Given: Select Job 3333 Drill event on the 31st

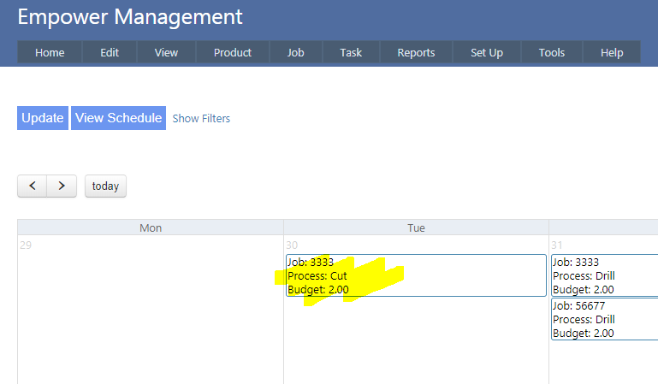Looking at the screenshot, I should tap(604, 275).
